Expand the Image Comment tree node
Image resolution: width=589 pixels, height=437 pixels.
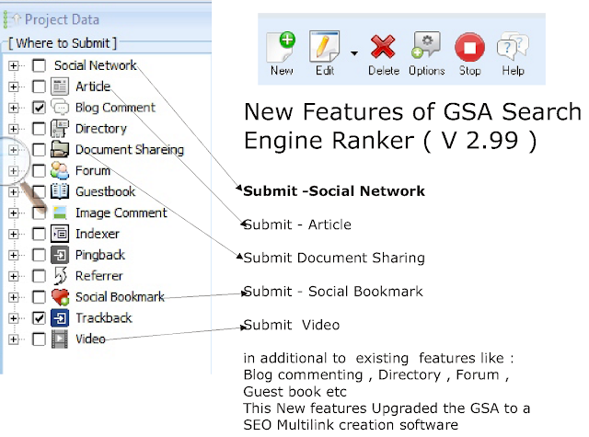[13, 213]
